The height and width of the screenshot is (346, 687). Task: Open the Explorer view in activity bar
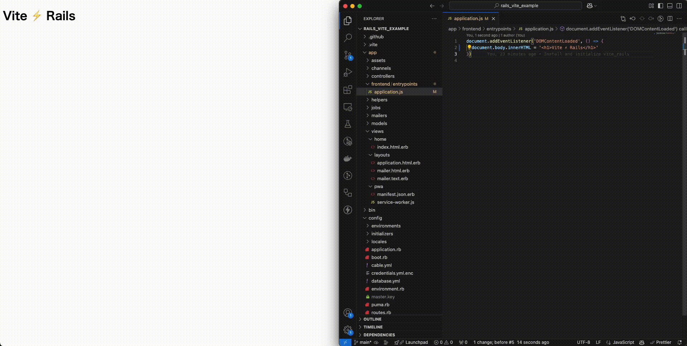(x=348, y=21)
